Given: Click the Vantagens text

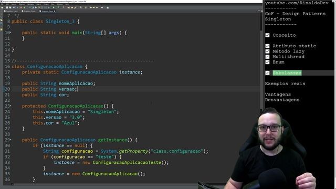Looking at the screenshot, I should (x=278, y=94).
